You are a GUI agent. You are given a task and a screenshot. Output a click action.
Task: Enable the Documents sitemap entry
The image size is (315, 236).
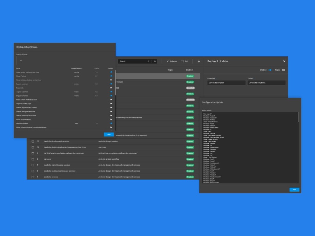tap(111, 88)
